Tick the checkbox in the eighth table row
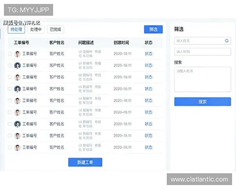This screenshot has height=189, width=236. point(10,135)
